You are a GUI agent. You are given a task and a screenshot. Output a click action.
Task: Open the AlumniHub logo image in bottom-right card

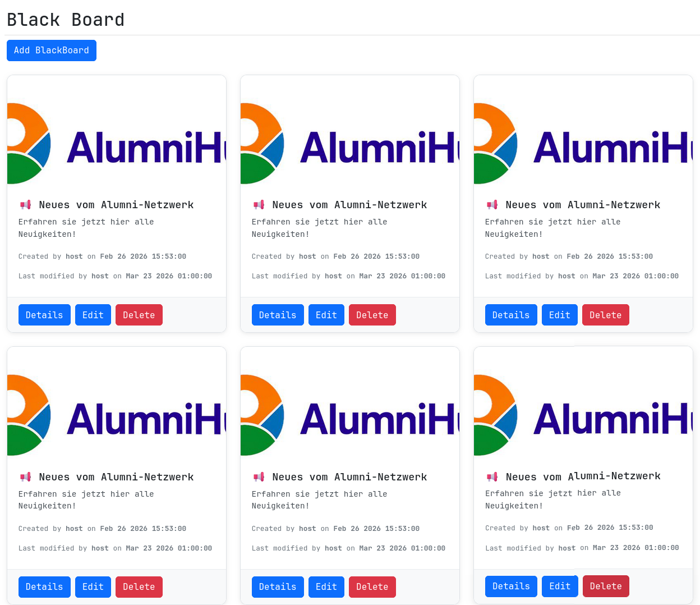pos(583,416)
